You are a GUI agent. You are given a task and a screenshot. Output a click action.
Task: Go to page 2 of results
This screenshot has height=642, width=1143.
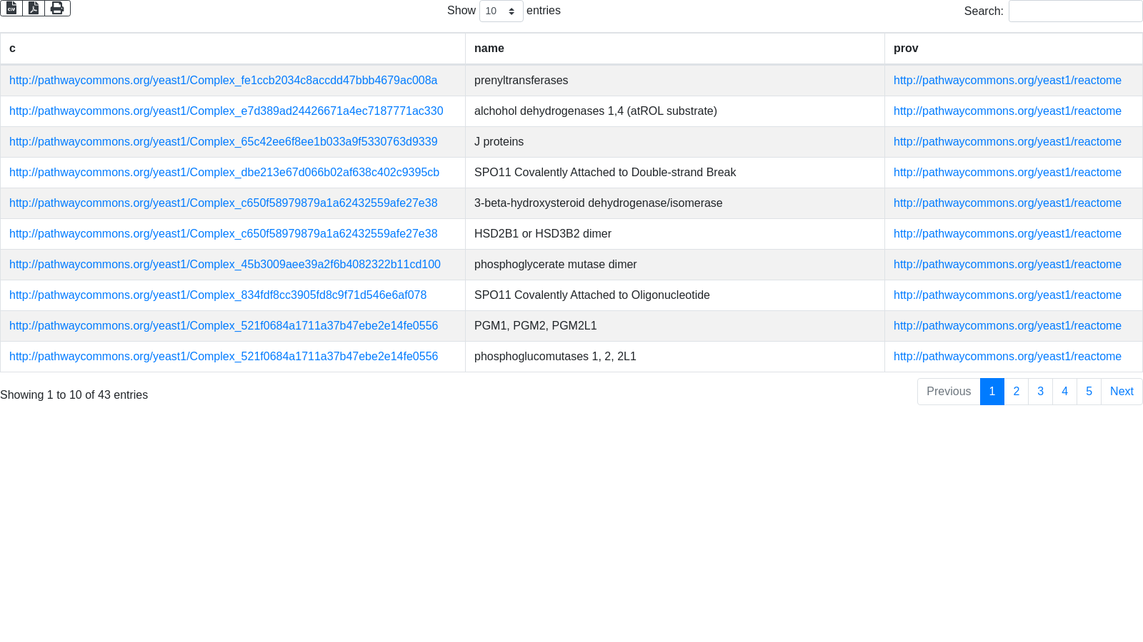click(1016, 392)
